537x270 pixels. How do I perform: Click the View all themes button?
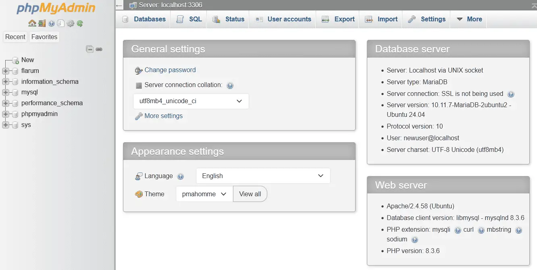point(250,194)
